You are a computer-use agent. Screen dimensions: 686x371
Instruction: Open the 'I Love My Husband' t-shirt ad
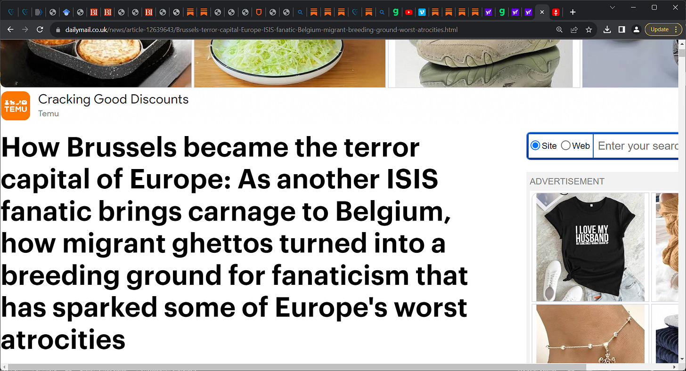coord(590,247)
